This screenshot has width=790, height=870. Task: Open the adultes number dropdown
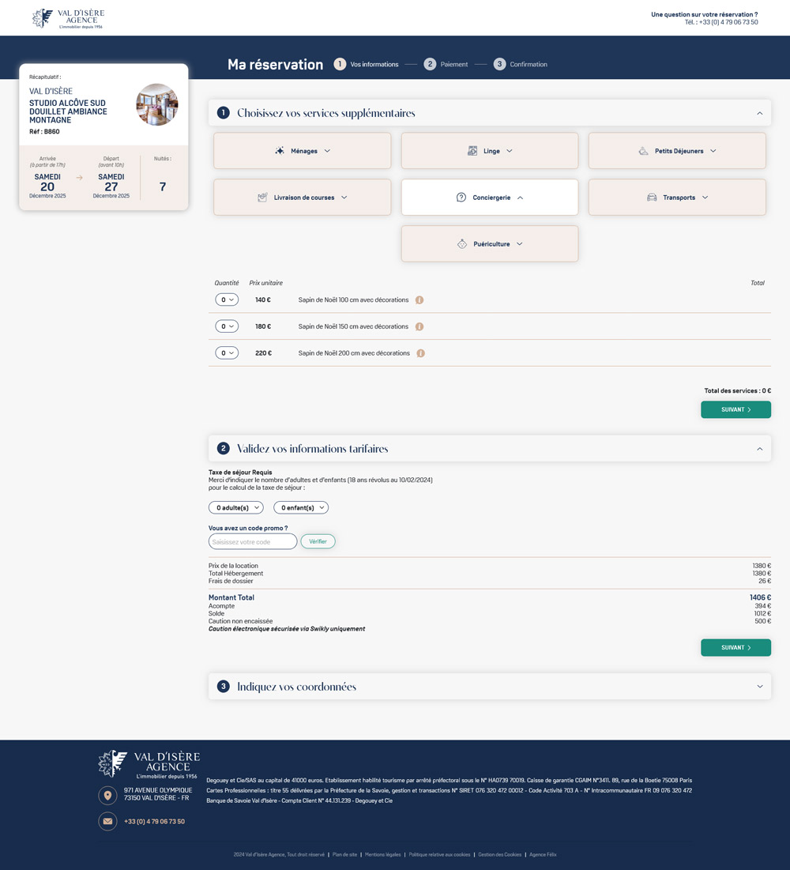(235, 507)
